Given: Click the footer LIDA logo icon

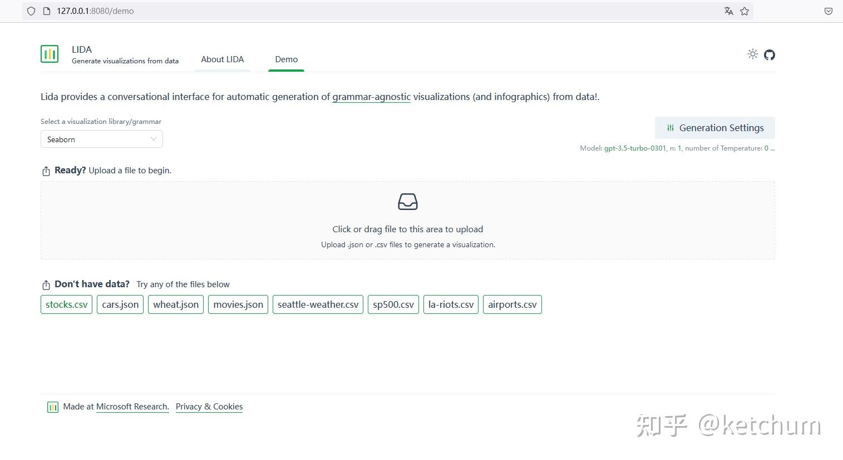Looking at the screenshot, I should (53, 407).
